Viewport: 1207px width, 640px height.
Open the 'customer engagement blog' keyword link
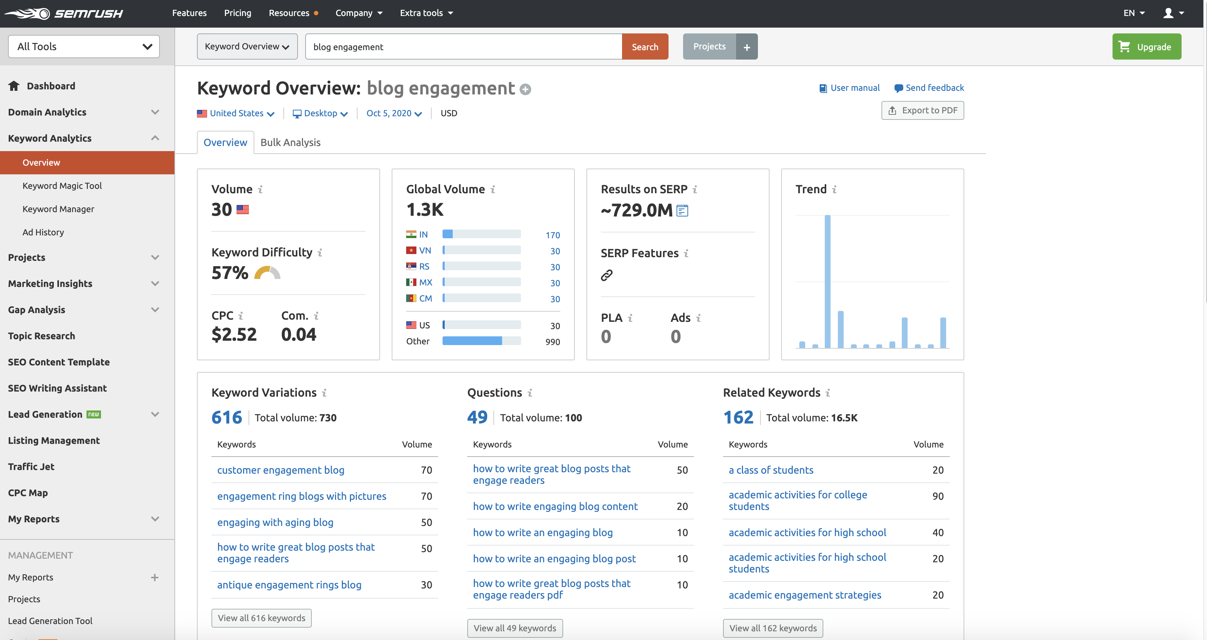pos(280,470)
